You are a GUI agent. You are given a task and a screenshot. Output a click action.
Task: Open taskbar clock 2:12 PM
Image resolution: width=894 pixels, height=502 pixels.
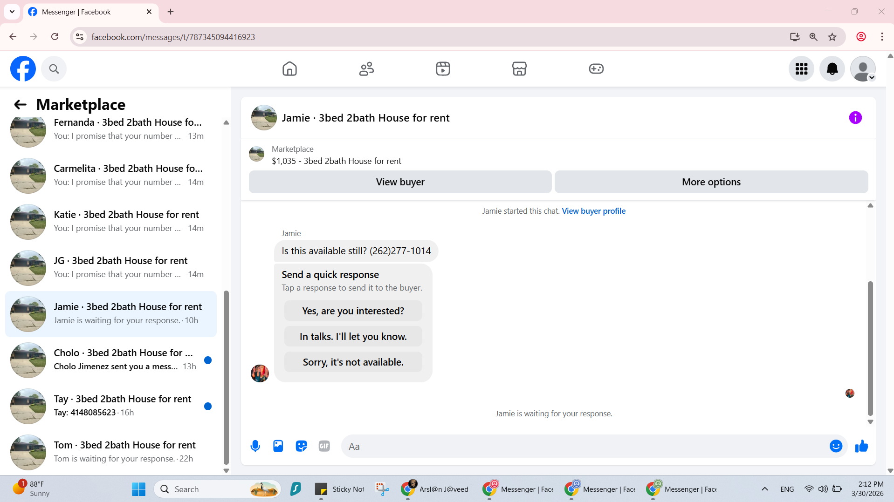click(867, 489)
